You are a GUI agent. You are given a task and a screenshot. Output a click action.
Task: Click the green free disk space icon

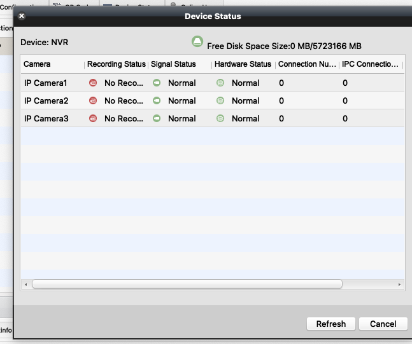[x=197, y=42]
